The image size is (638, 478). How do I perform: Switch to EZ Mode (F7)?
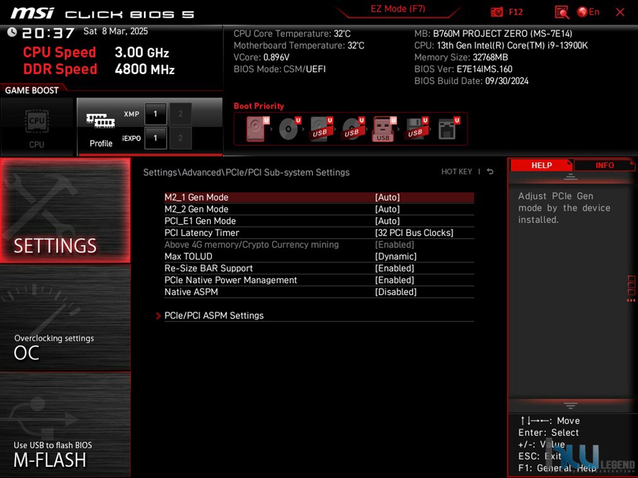(397, 9)
